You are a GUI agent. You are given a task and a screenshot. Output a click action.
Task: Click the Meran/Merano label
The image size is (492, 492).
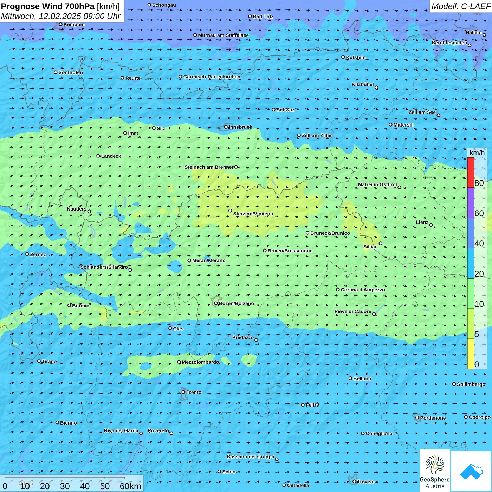pyautogui.click(x=209, y=260)
